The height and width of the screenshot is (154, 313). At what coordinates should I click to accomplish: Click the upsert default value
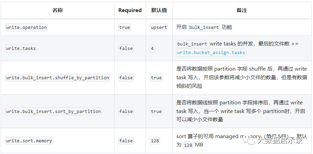coord(159,28)
